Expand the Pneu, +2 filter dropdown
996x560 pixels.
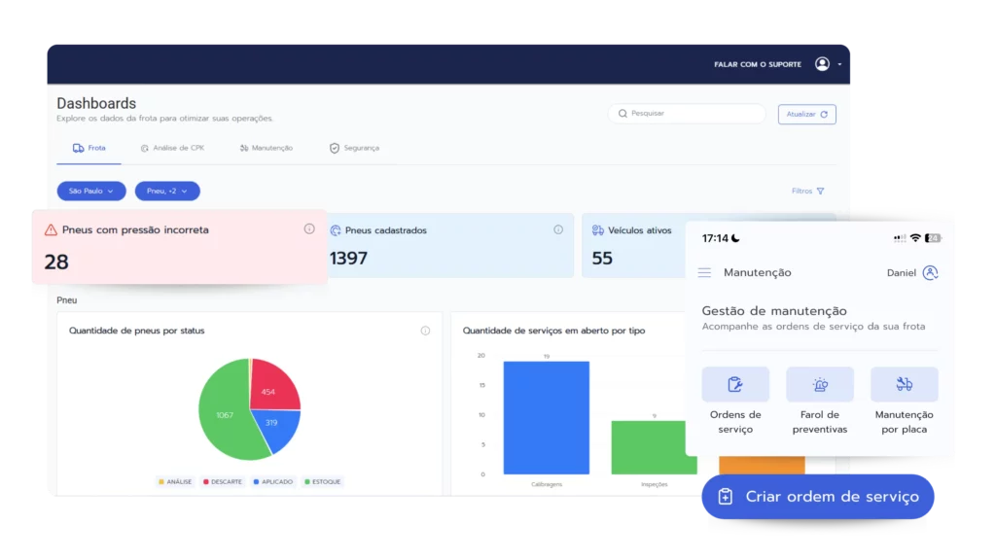tap(167, 192)
